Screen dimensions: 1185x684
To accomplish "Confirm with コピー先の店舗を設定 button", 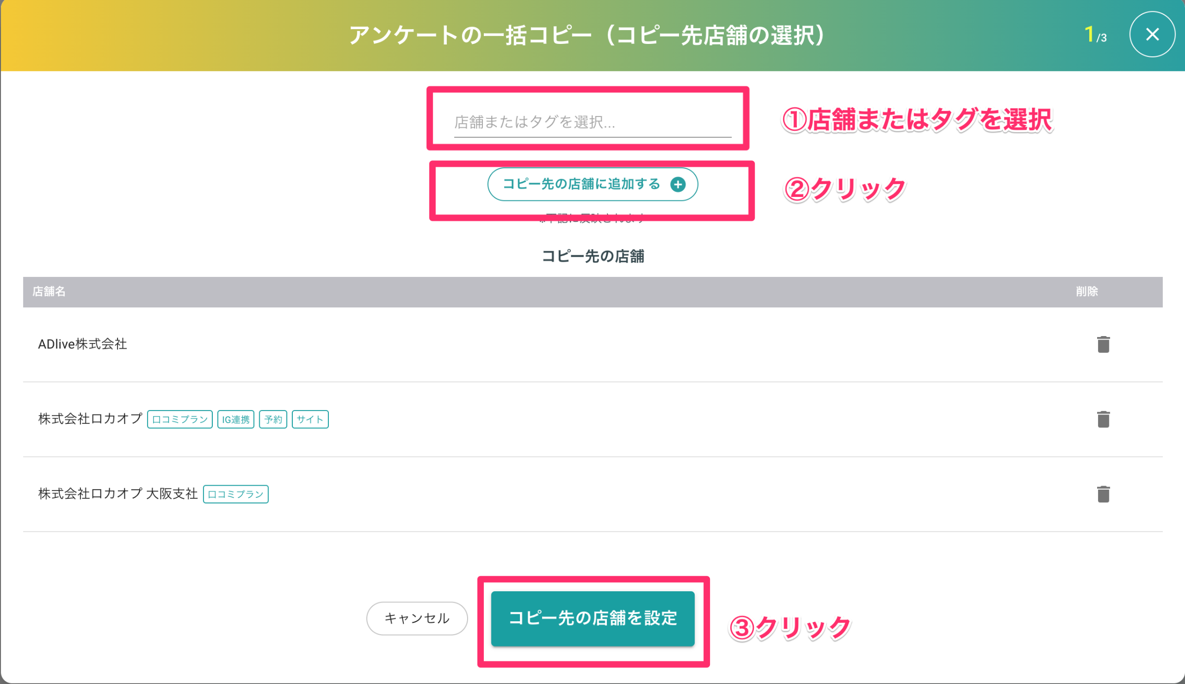I will tap(592, 618).
